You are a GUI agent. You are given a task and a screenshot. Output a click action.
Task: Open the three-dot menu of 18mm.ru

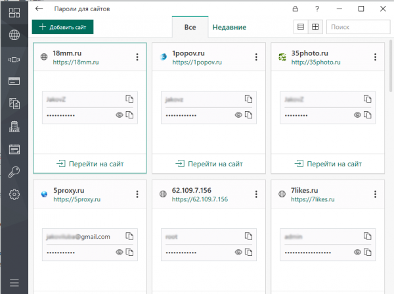(137, 57)
